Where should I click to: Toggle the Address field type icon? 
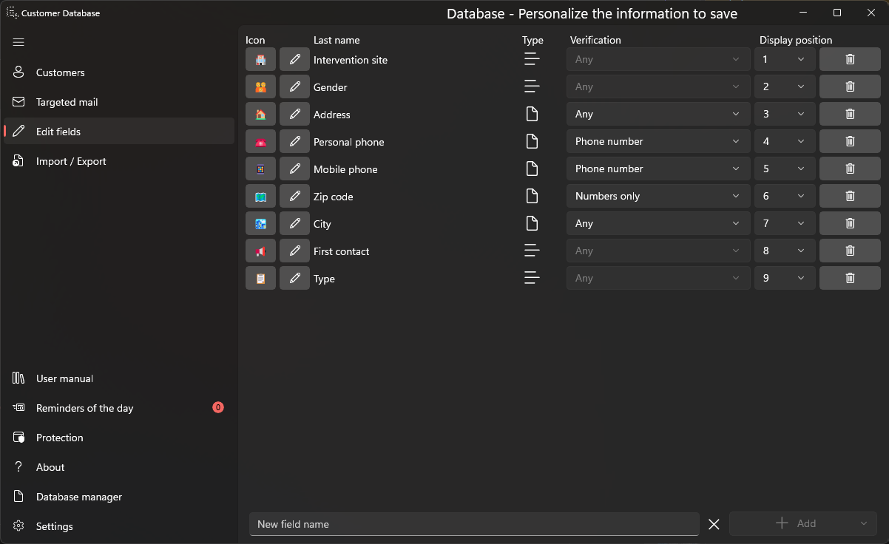[532, 115]
